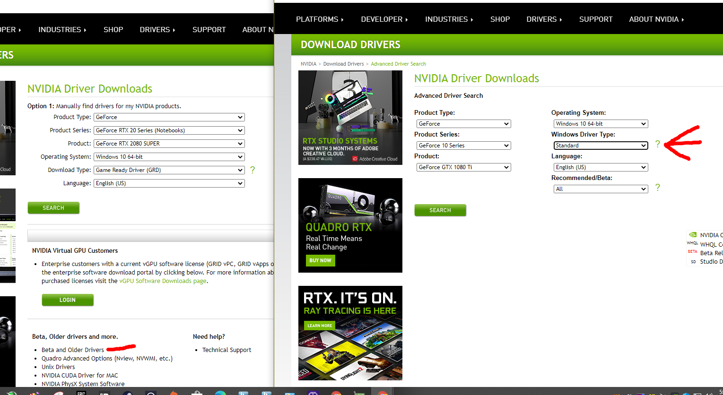The height and width of the screenshot is (395, 723).
Task: Open DEVELOPER menu in right window
Action: pos(384,19)
